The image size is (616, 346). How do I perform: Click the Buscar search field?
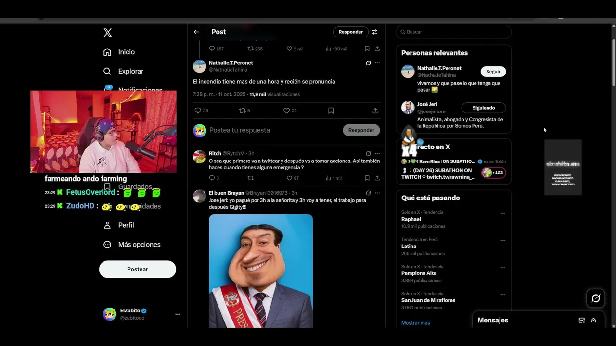coord(453,32)
